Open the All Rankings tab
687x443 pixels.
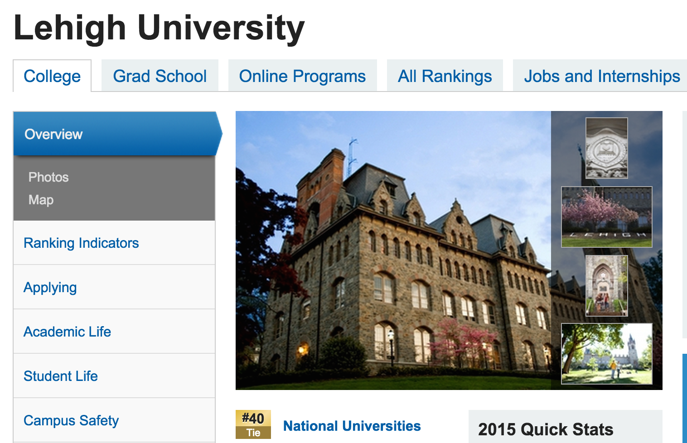445,76
